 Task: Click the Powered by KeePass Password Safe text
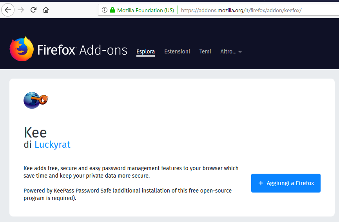click(x=127, y=194)
